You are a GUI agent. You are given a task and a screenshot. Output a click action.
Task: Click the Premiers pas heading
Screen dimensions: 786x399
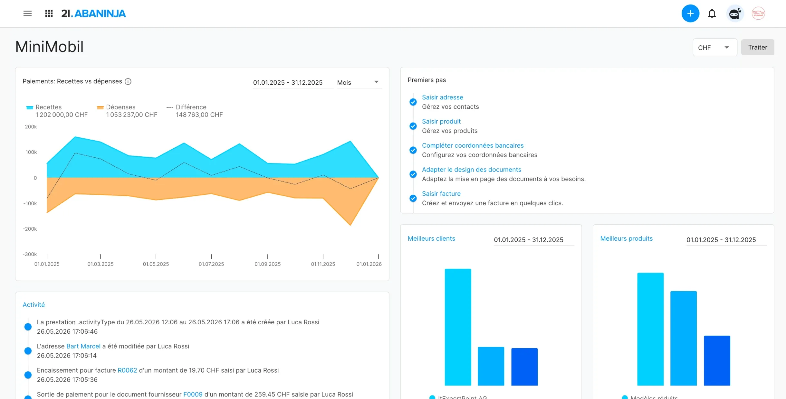pyautogui.click(x=427, y=80)
